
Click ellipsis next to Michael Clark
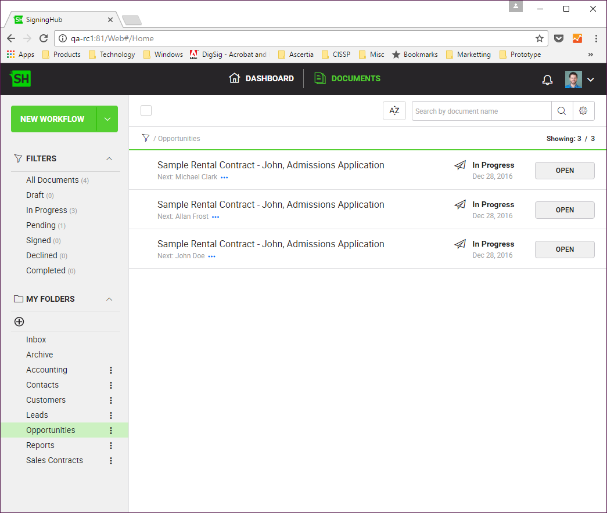click(224, 178)
